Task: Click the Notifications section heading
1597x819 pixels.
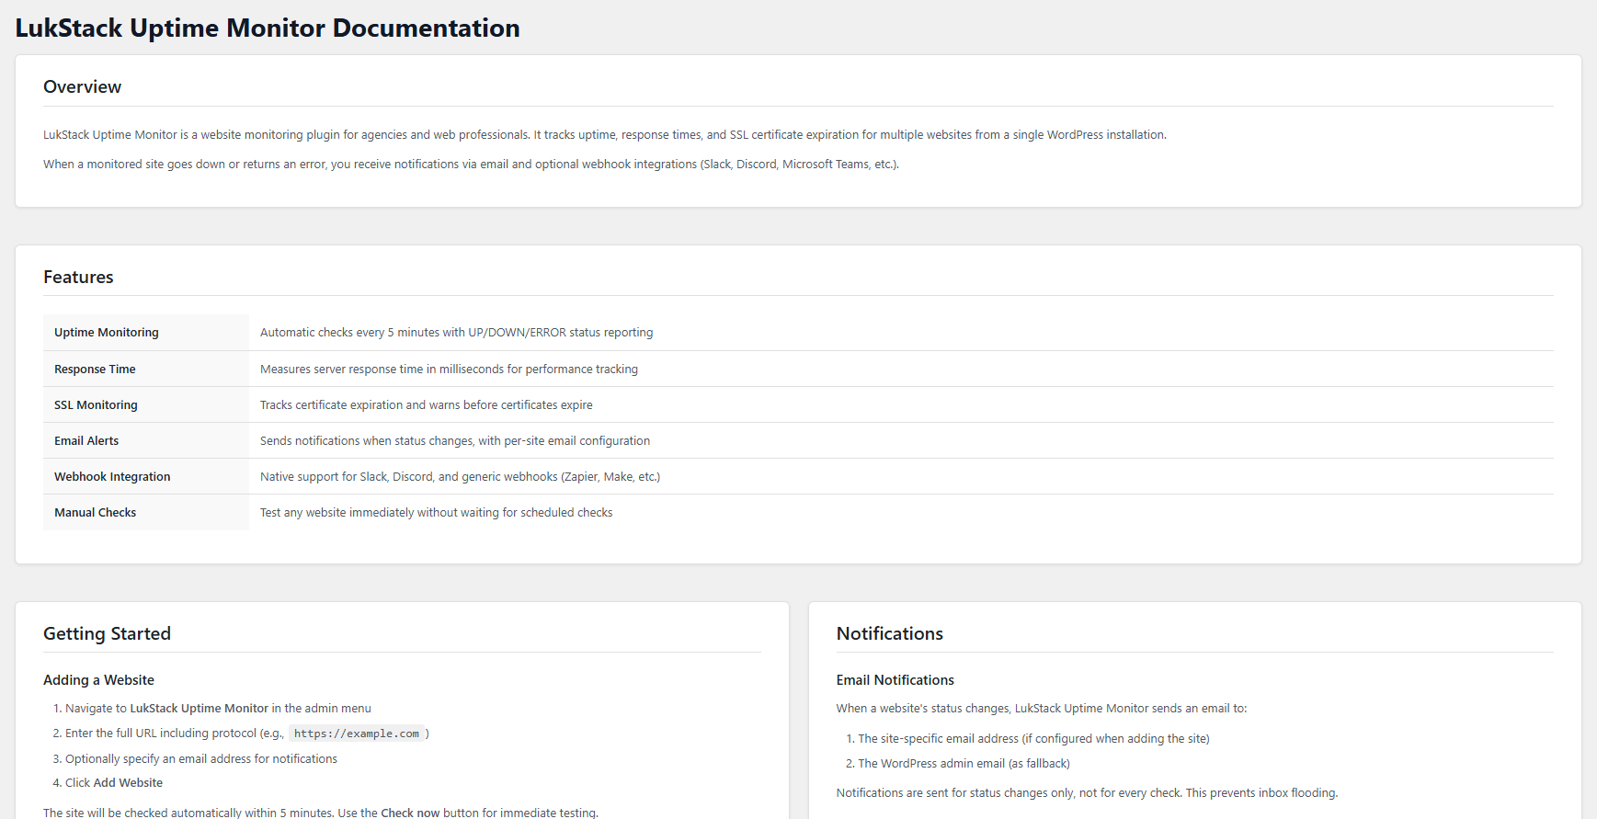Action: (889, 634)
